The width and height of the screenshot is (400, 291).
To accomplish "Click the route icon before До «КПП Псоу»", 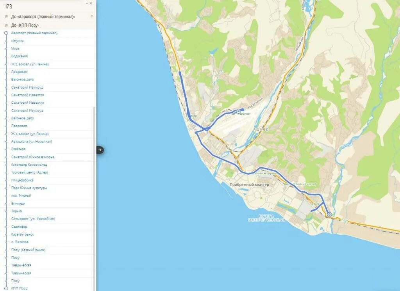I will 6,25.
